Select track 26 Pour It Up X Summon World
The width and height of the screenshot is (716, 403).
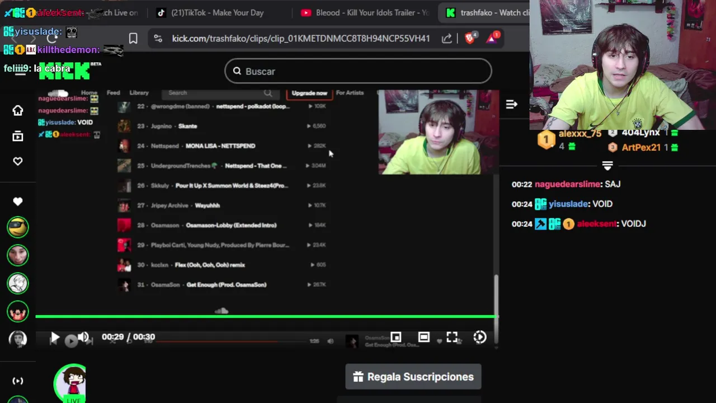tap(222, 185)
